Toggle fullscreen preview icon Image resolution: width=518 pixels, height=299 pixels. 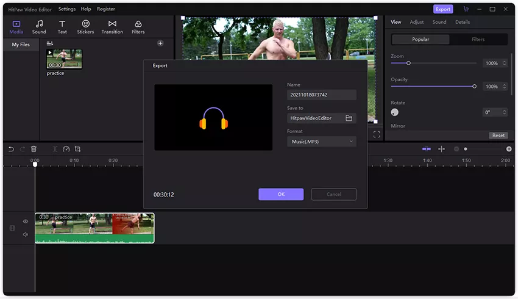[x=377, y=134]
